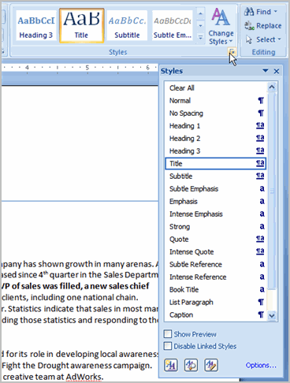
Task: Click the Change Styles icon
Action: tap(221, 17)
